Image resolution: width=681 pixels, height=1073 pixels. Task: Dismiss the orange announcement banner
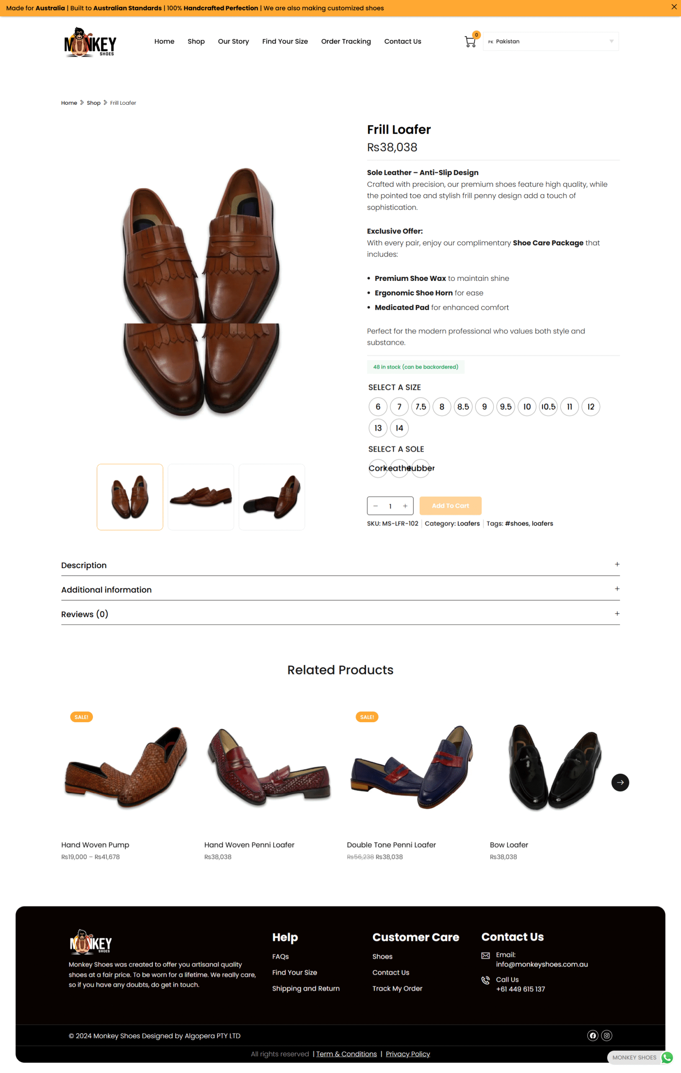click(x=673, y=7)
